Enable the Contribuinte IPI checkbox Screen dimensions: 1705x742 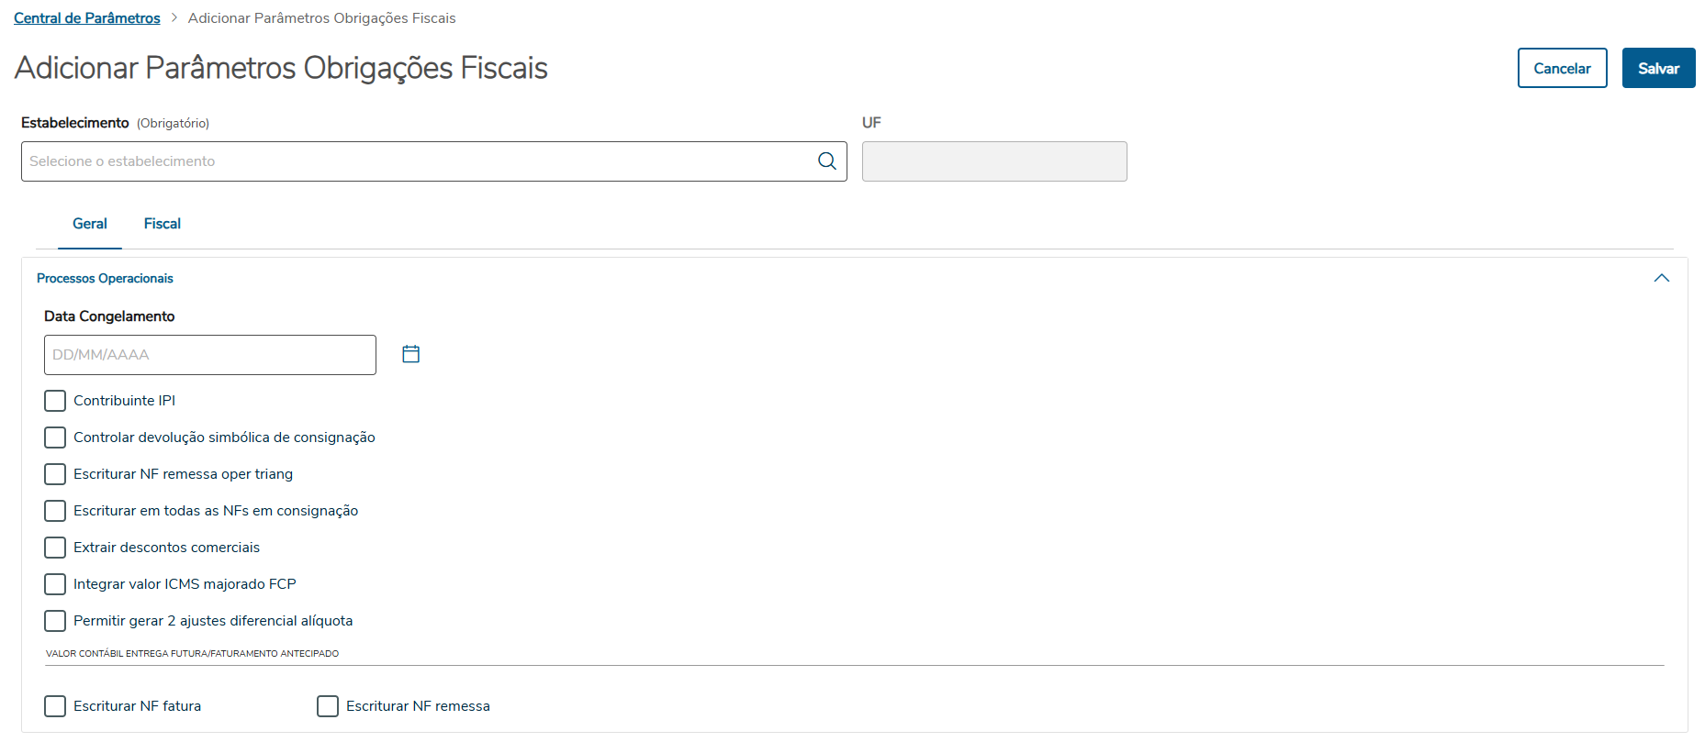click(x=55, y=401)
